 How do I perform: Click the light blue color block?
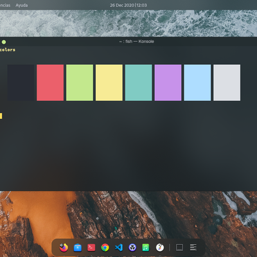tap(197, 83)
